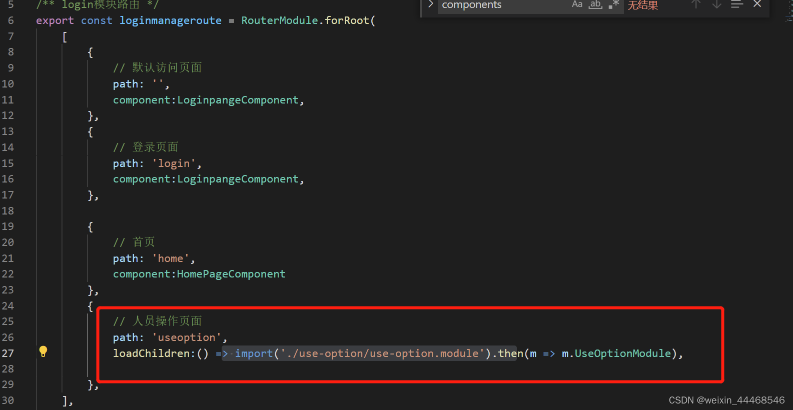The width and height of the screenshot is (793, 410).
Task: Close the find widget
Action: point(757,4)
